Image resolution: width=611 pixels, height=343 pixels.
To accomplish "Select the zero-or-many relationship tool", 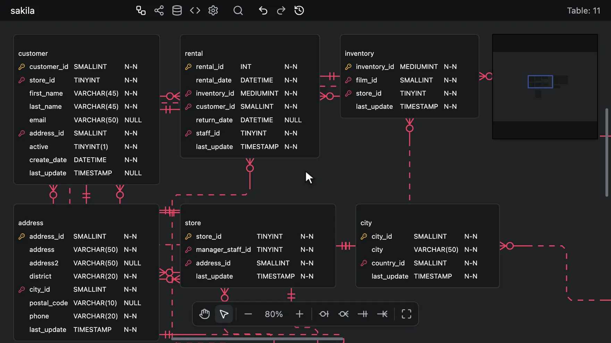I will tap(343, 314).
